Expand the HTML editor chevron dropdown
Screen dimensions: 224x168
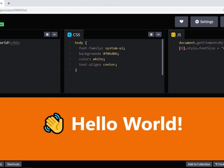click(54, 34)
